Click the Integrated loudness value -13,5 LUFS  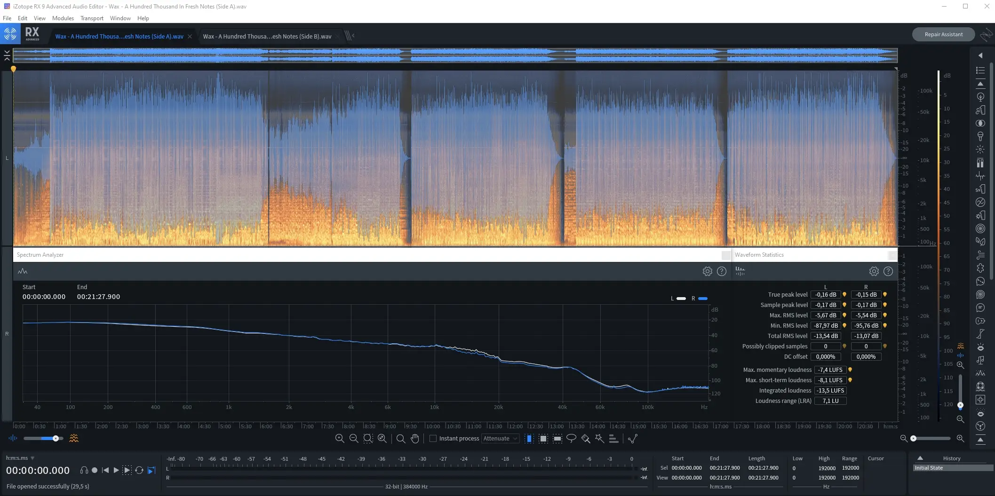830,391
